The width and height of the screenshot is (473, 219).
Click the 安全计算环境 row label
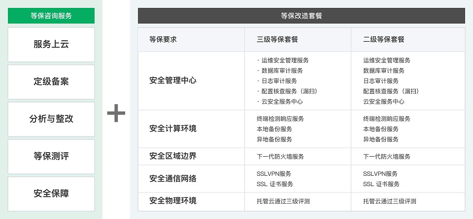tap(173, 129)
